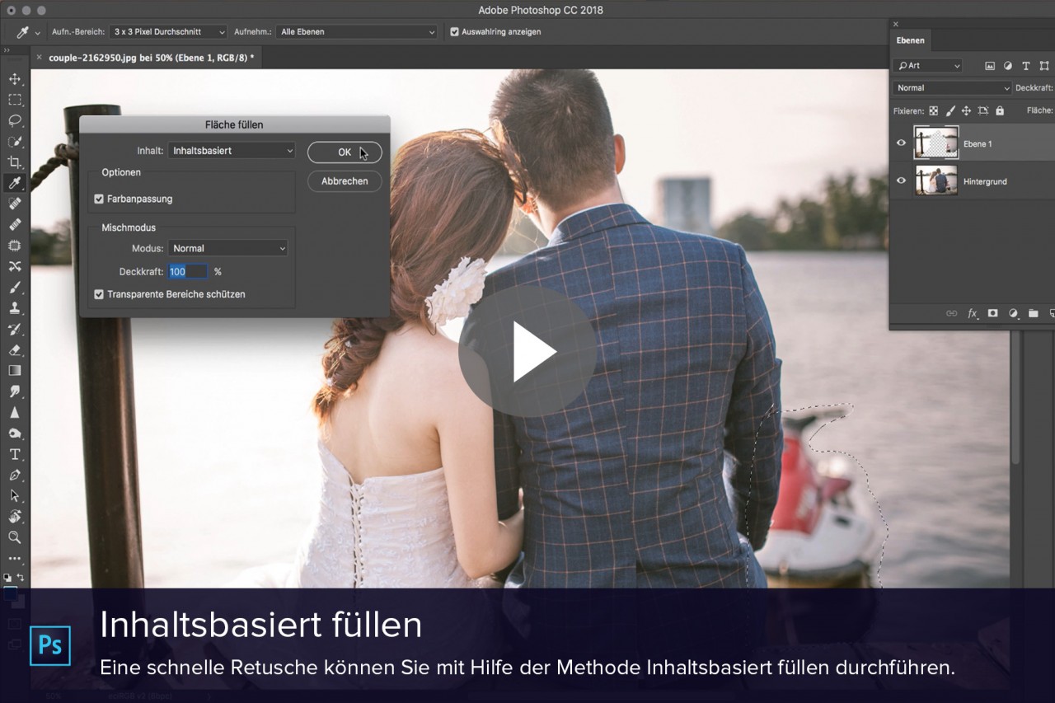Screen dimensions: 1055x703
Task: Select the Eraser tool
Action: pyautogui.click(x=15, y=350)
